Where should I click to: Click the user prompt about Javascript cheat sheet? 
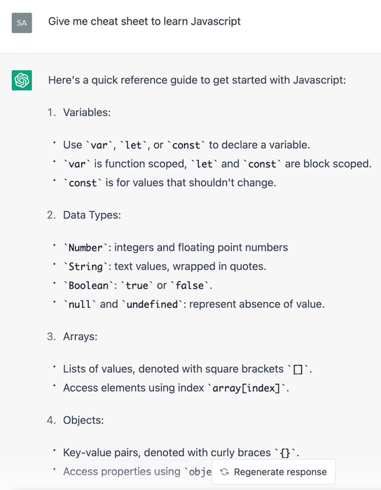click(144, 21)
